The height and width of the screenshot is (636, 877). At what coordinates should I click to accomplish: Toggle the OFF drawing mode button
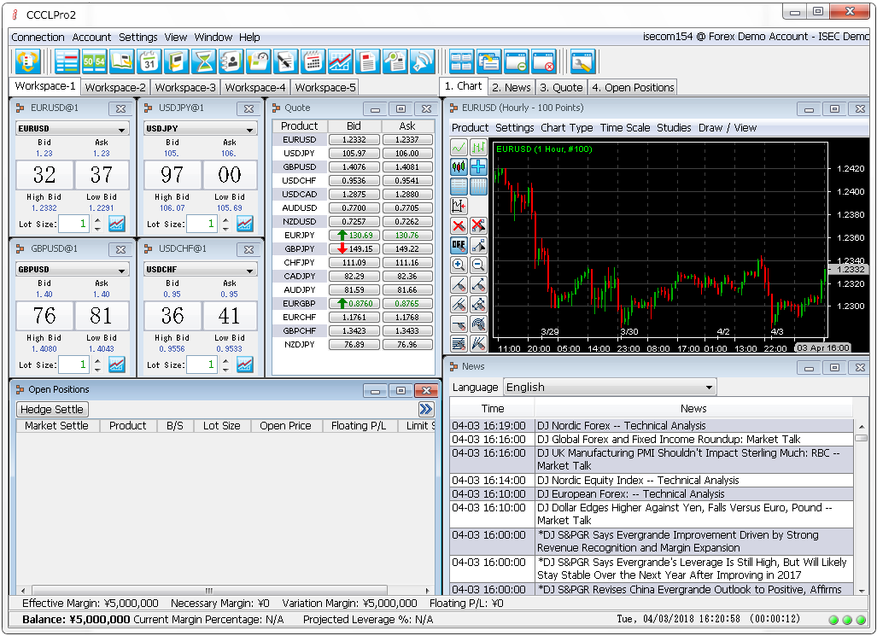point(459,245)
